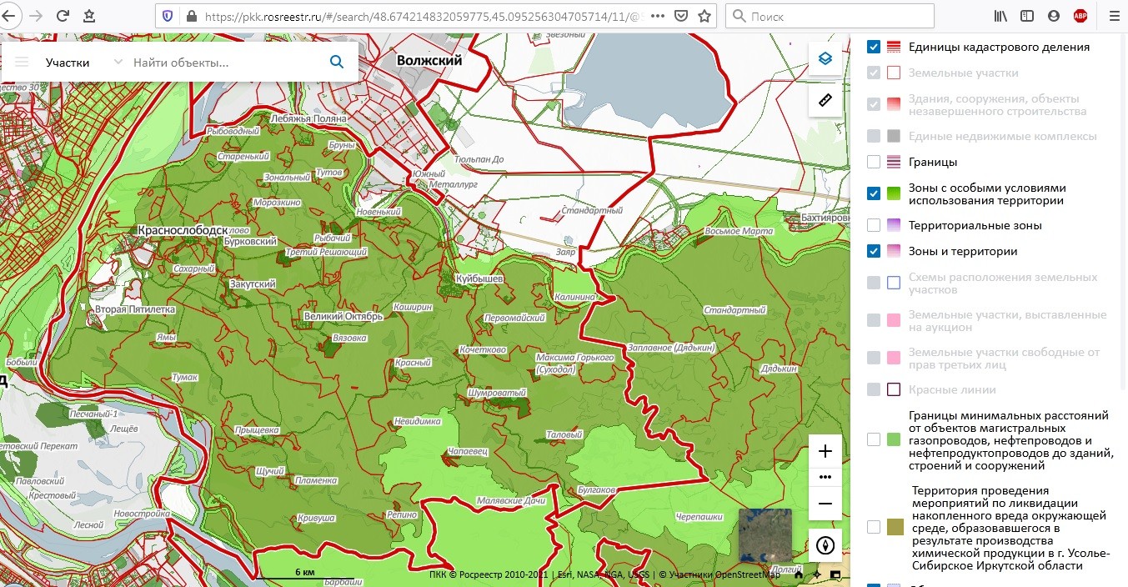Zoom out with the minus button

click(825, 504)
